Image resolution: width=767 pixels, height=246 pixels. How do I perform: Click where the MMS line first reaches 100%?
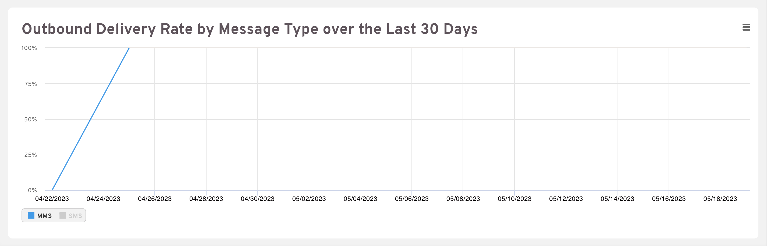coord(129,48)
